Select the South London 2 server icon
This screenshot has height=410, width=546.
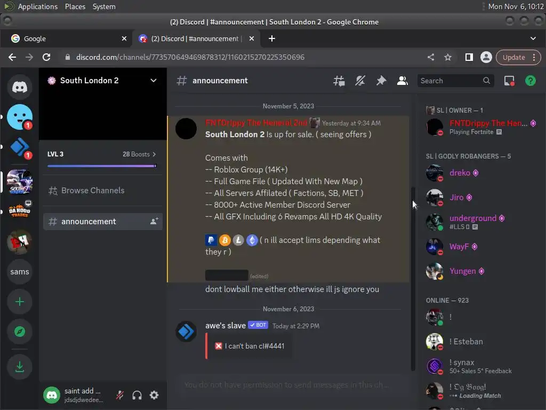pyautogui.click(x=20, y=182)
